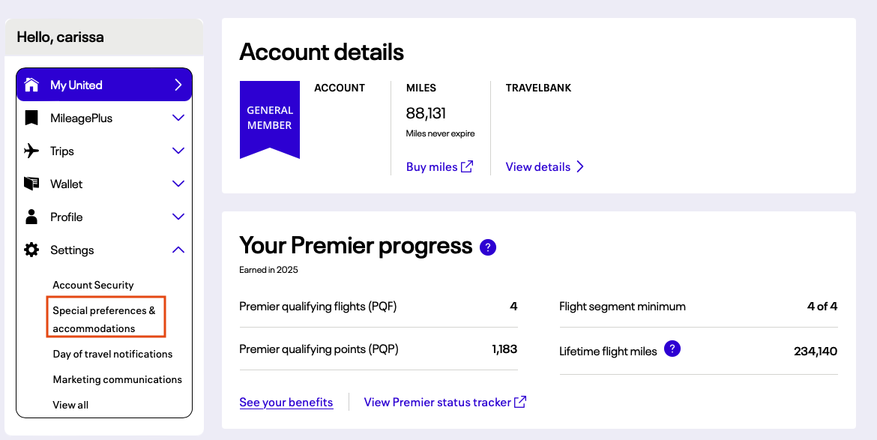The width and height of the screenshot is (877, 440).
Task: Expand the Profile section chevron
Action: pyautogui.click(x=178, y=217)
